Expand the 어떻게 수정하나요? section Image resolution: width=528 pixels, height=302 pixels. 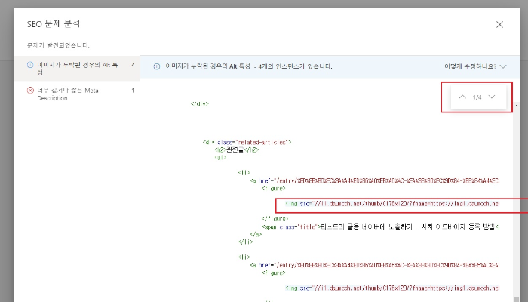coord(475,66)
